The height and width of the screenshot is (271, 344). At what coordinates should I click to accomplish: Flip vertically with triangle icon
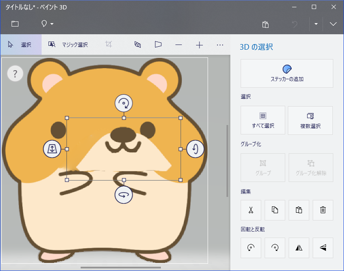tap(323, 248)
